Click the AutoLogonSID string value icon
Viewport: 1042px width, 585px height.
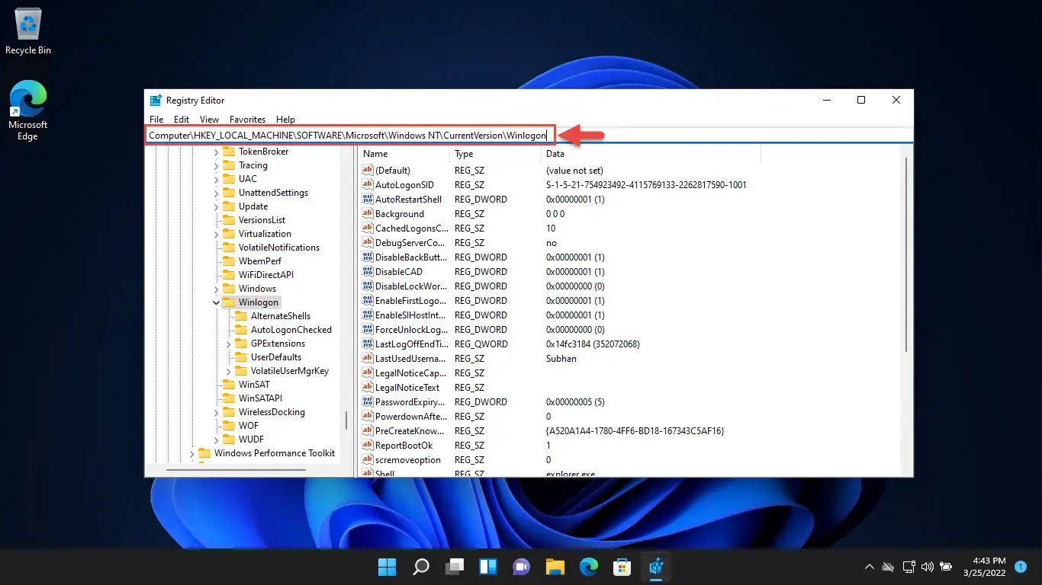[x=367, y=185]
